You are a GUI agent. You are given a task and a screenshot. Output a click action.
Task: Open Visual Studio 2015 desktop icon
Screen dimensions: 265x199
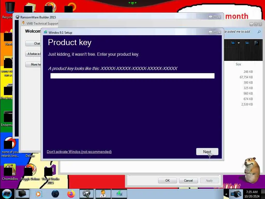click(x=50, y=174)
